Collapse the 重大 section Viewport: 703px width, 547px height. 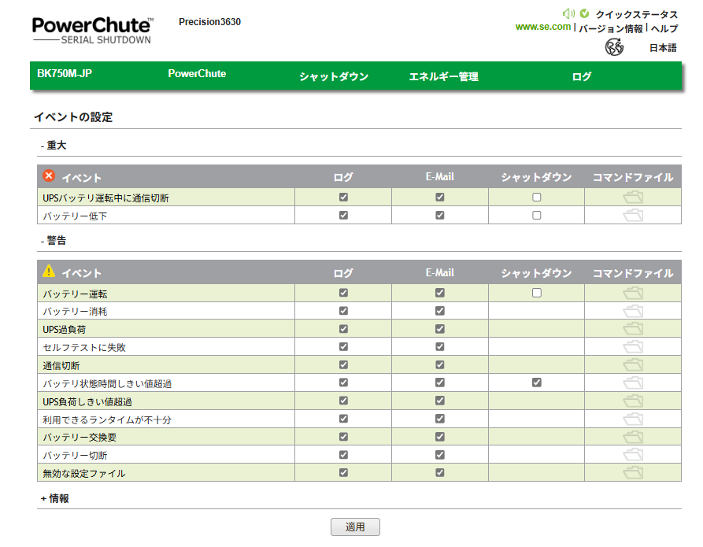click(54, 146)
